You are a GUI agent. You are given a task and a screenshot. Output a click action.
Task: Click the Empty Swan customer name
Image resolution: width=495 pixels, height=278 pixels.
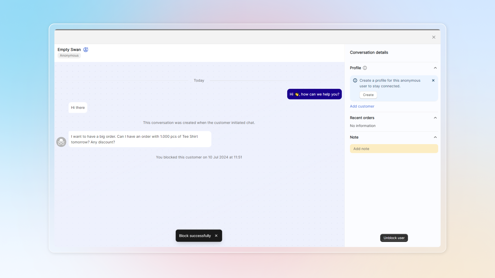(69, 50)
